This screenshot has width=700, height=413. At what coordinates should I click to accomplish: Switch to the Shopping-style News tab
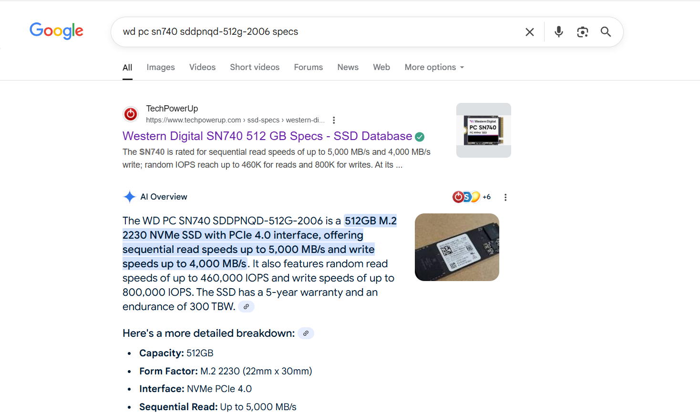348,67
